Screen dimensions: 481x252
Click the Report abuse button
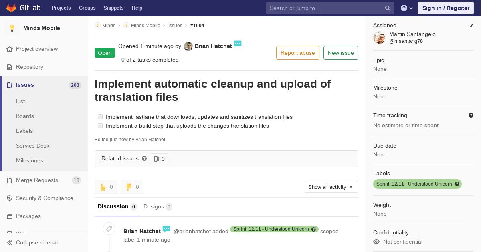298,53
